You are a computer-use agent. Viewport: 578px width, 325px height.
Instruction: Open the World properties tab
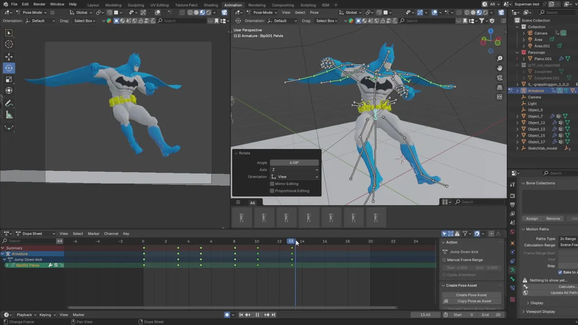tap(512, 232)
